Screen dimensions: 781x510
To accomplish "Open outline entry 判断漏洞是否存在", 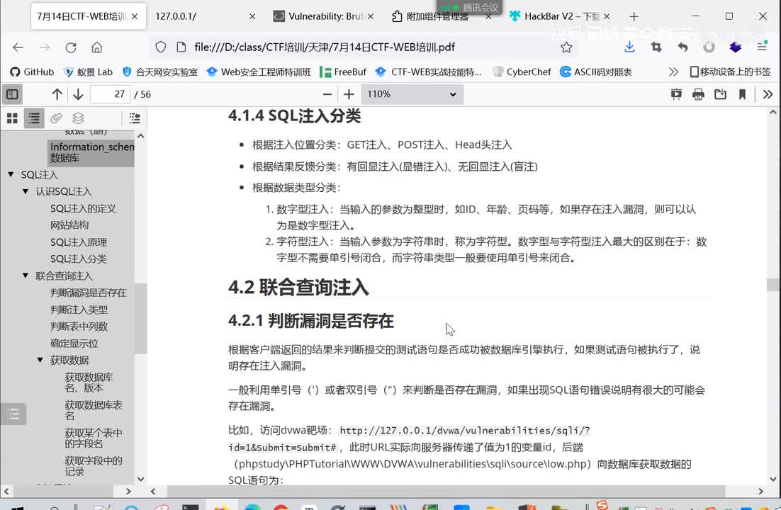I will [88, 293].
